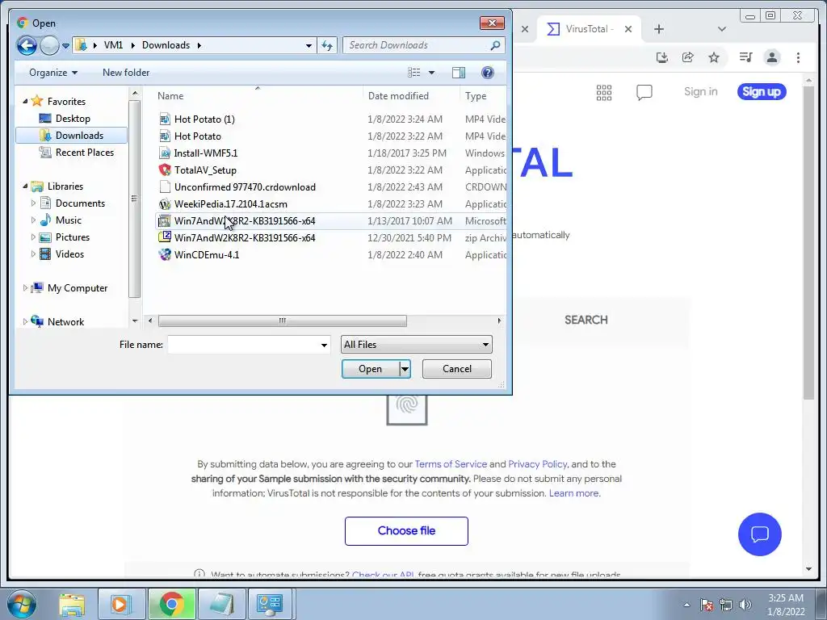The width and height of the screenshot is (827, 620).
Task: Click Chrome tab search chevron
Action: pos(722,29)
